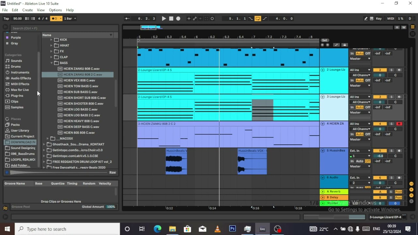Select HCIEN DEEP BASS C.wav file
The height and width of the screenshot is (235, 418).
(81, 127)
